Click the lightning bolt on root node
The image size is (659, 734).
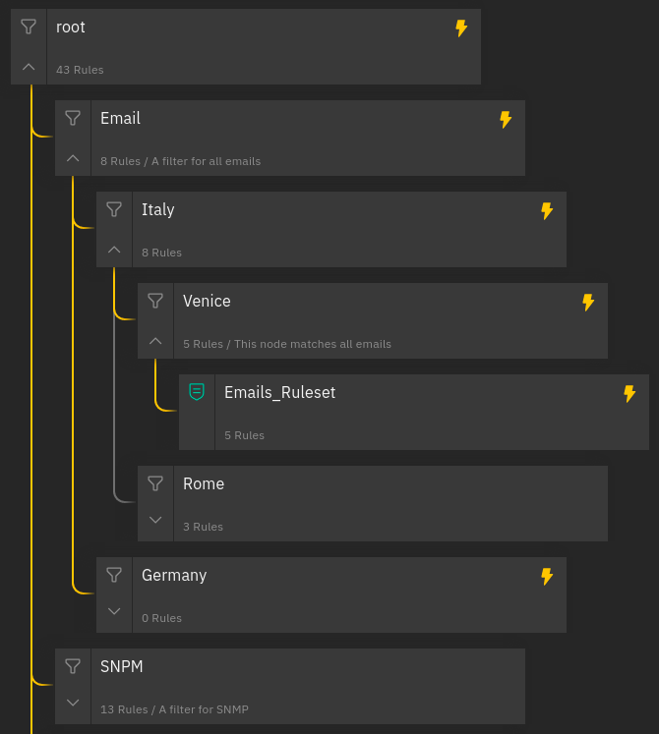pos(461,28)
